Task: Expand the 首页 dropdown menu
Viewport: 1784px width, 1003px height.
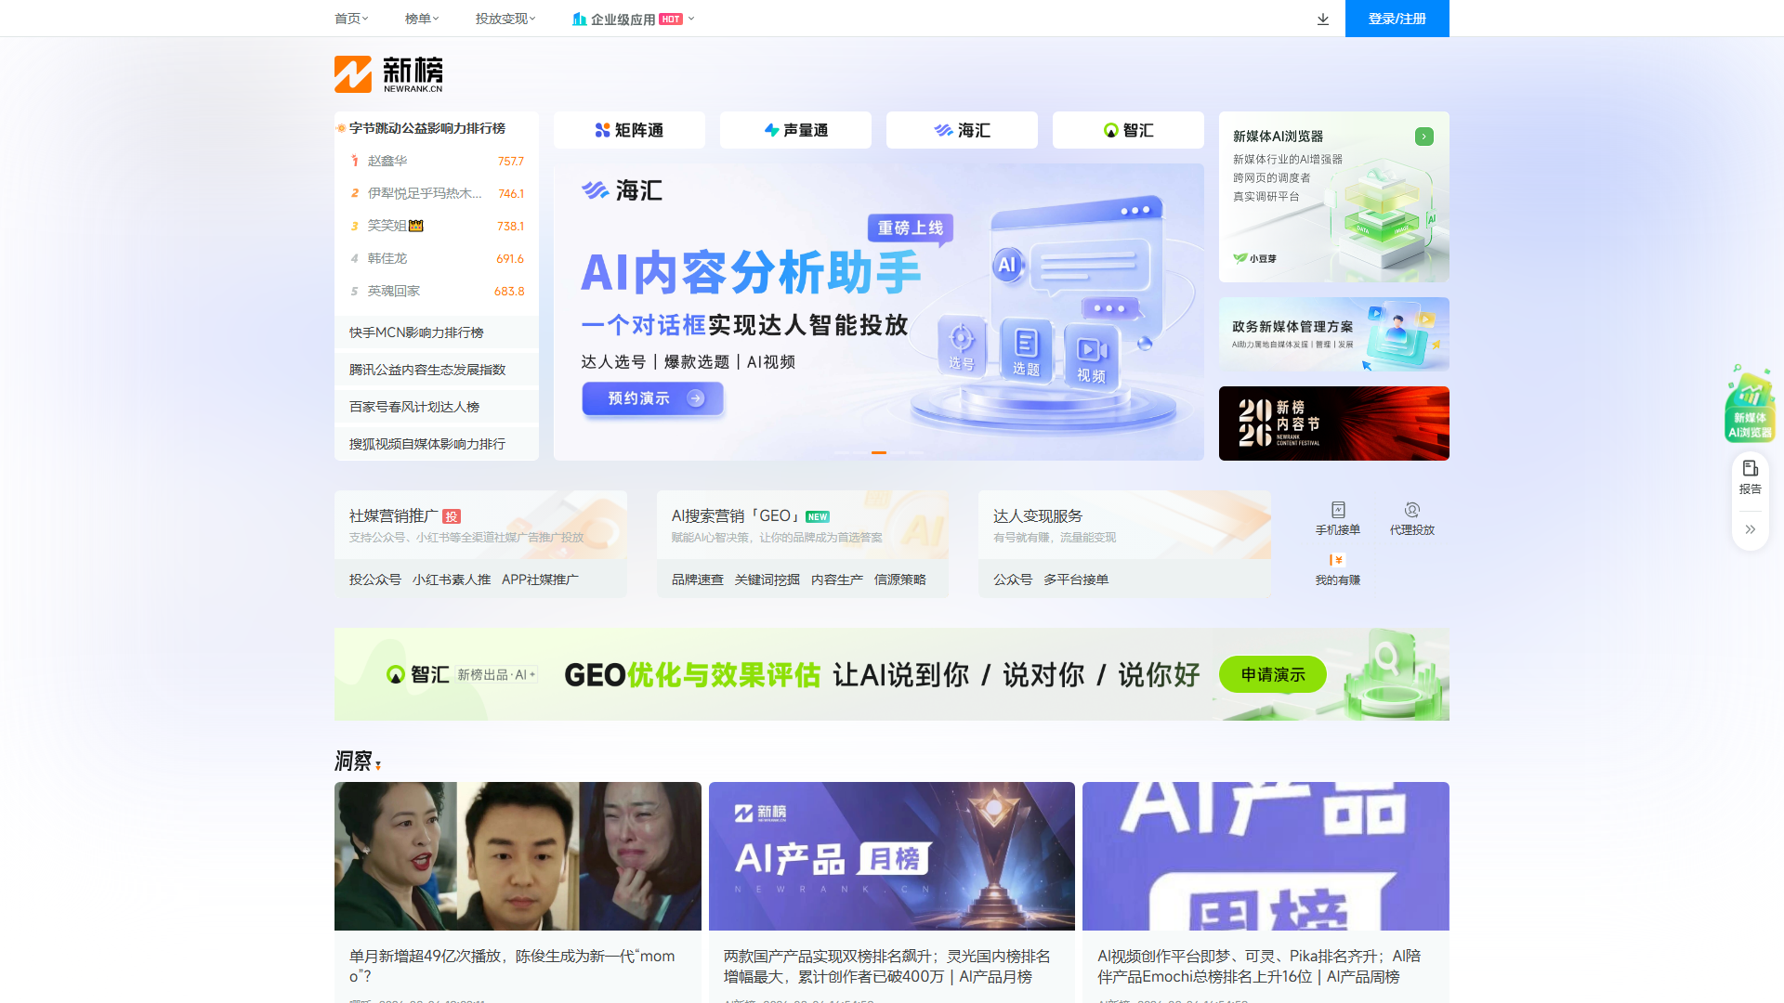Action: (x=351, y=19)
